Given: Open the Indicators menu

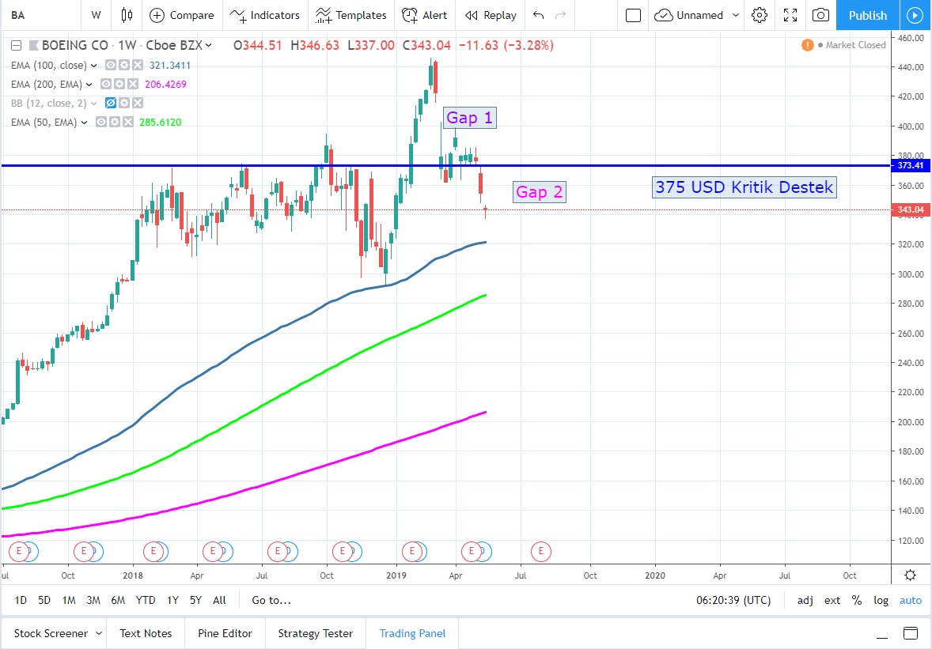Looking at the screenshot, I should [264, 16].
